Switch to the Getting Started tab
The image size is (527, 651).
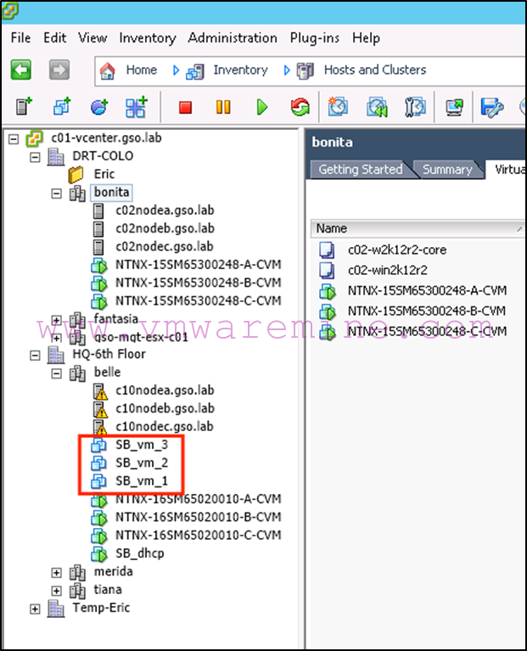(x=360, y=170)
